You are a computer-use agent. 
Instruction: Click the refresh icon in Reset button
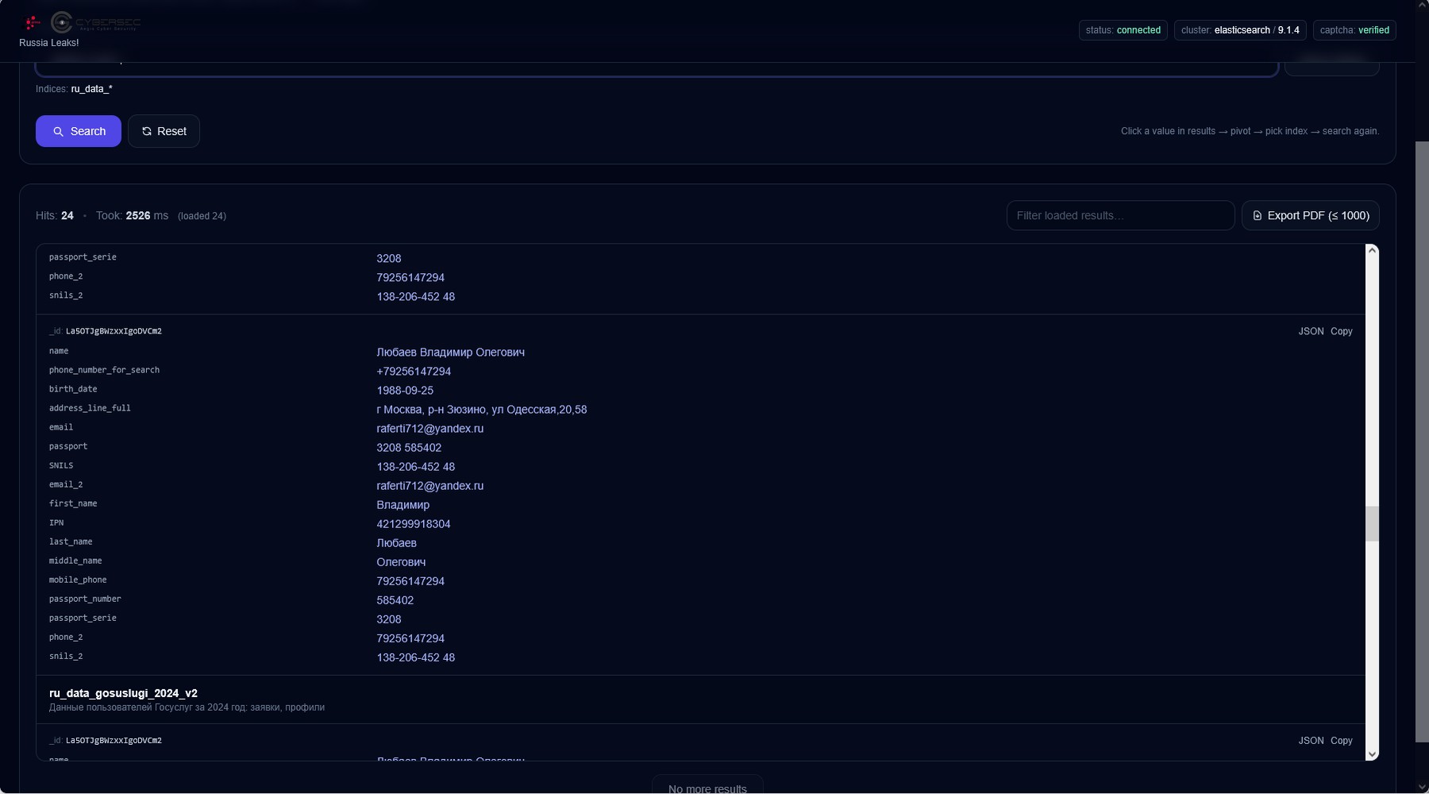click(x=147, y=132)
